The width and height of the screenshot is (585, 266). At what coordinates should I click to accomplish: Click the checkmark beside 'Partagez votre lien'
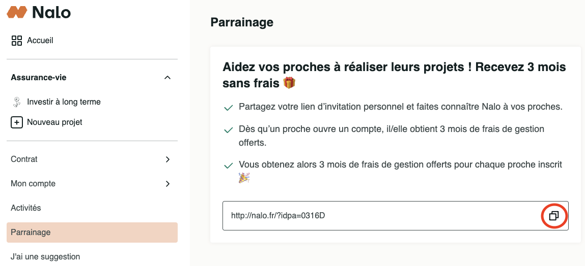coord(229,108)
